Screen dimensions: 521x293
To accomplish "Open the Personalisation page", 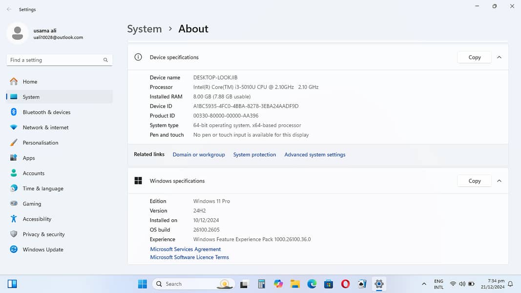I will (40, 143).
